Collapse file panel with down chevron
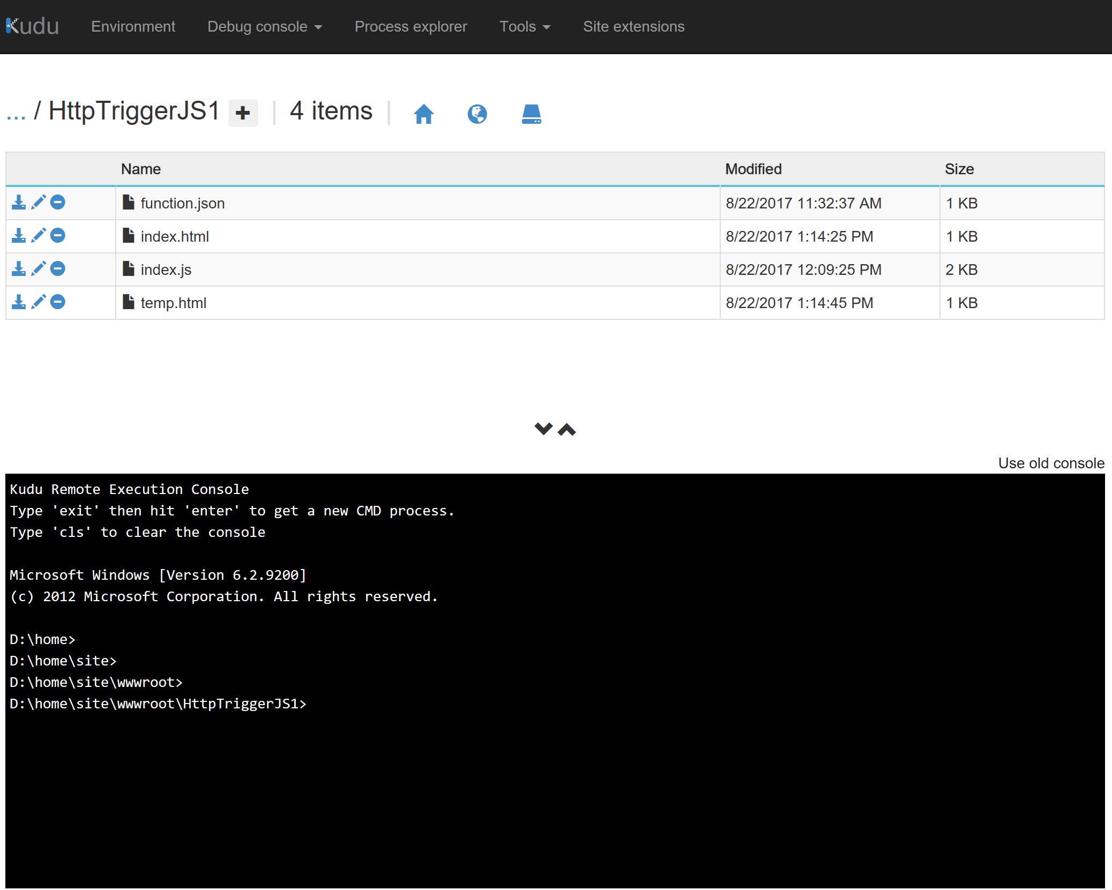The height and width of the screenshot is (890, 1112). click(x=543, y=429)
